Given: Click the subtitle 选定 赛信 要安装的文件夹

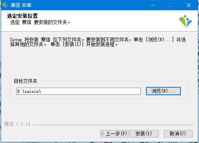Looking at the screenshot, I should [40, 22].
